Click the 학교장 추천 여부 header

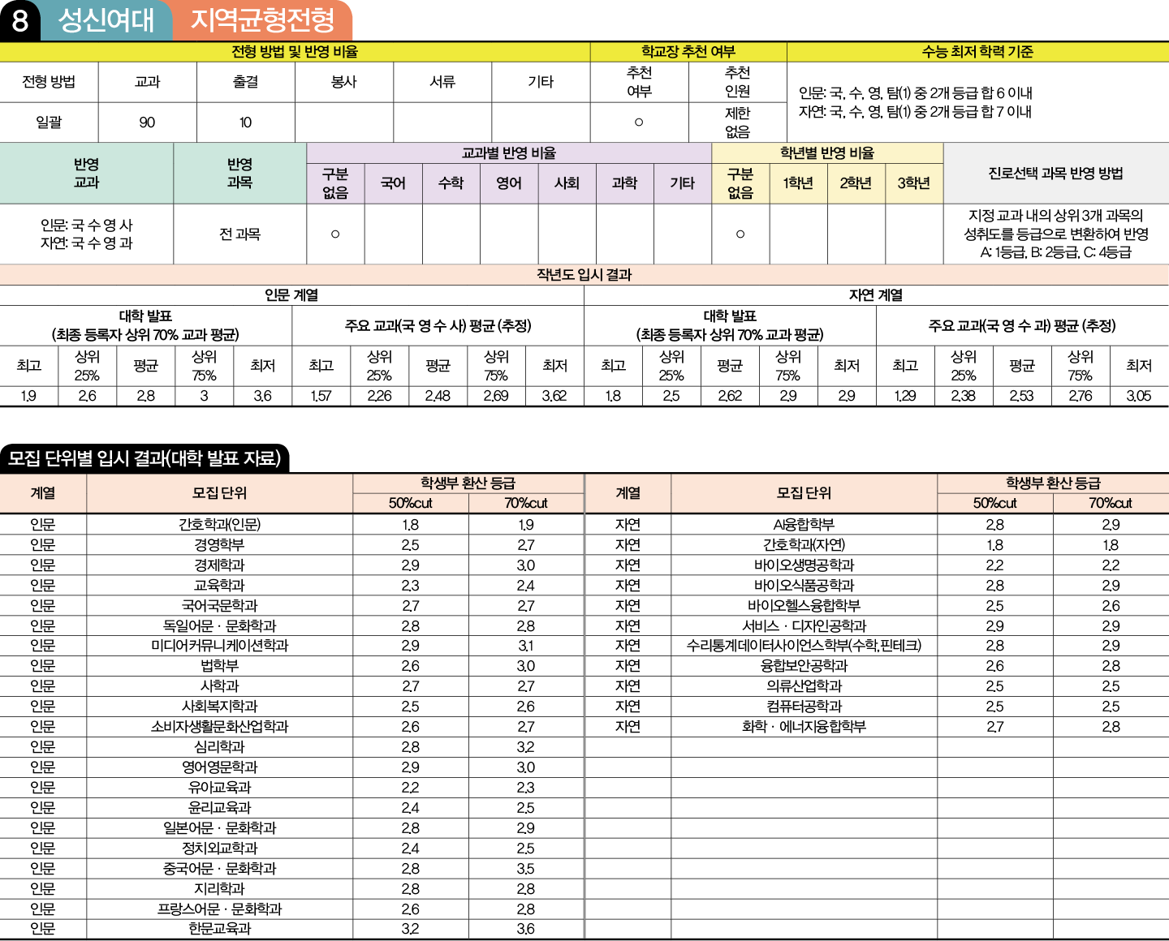click(688, 52)
